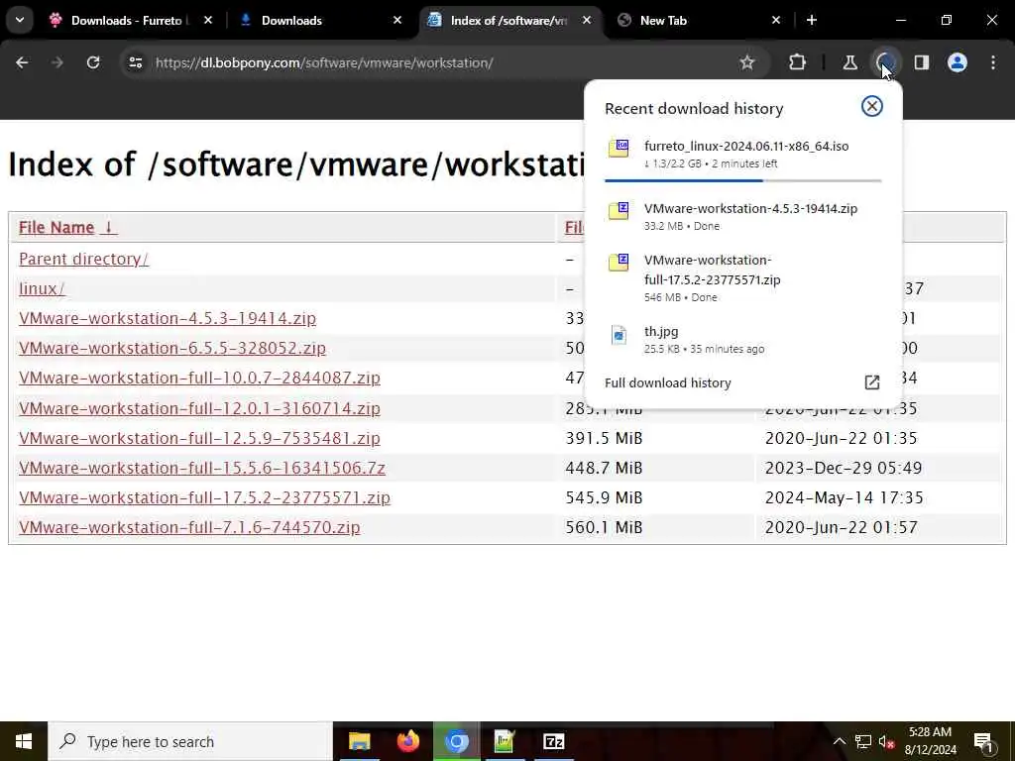Viewport: 1015px width, 761px height.
Task: Open the linux/ folder link
Action: (42, 288)
